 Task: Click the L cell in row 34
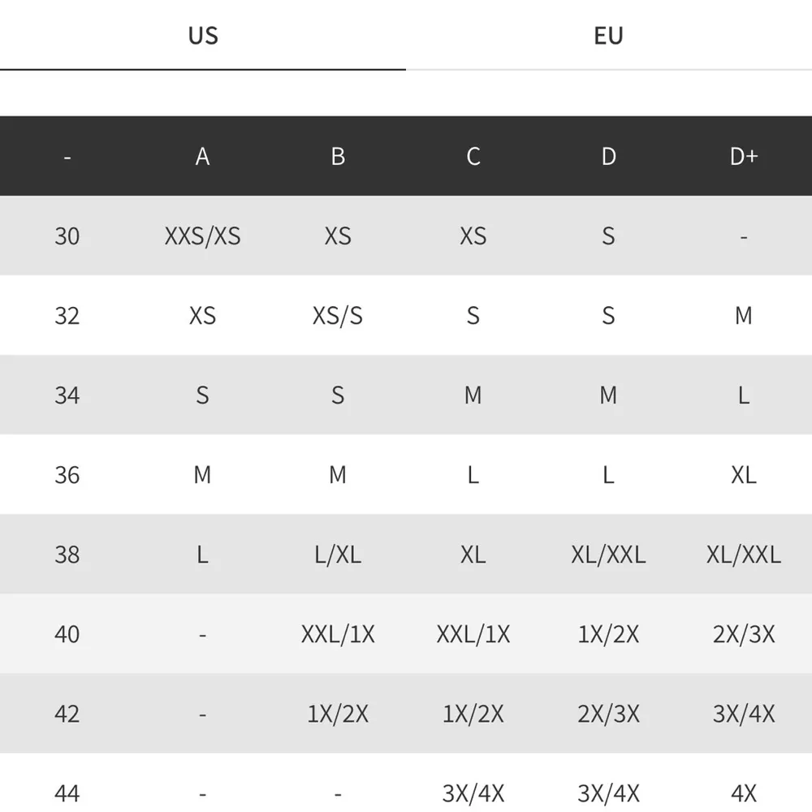tap(744, 395)
